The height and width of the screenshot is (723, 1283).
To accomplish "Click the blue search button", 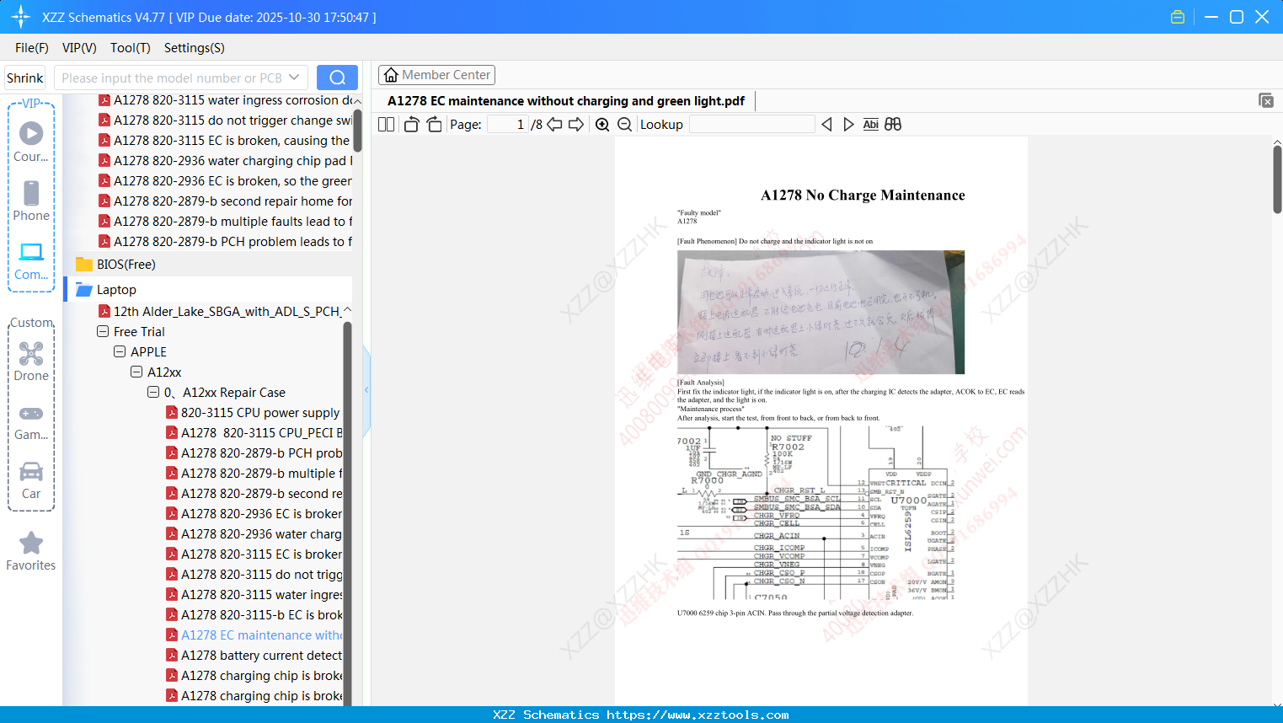I will (337, 78).
